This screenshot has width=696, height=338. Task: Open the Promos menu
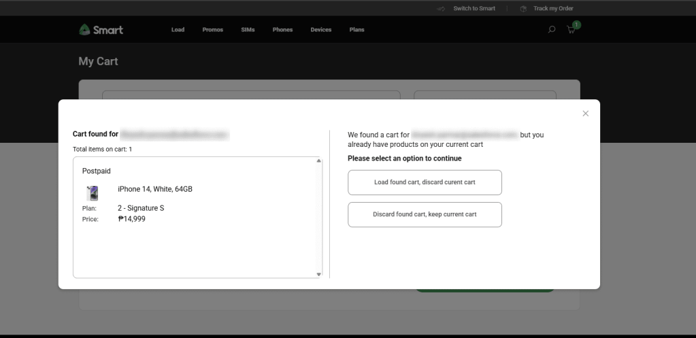coord(212,30)
